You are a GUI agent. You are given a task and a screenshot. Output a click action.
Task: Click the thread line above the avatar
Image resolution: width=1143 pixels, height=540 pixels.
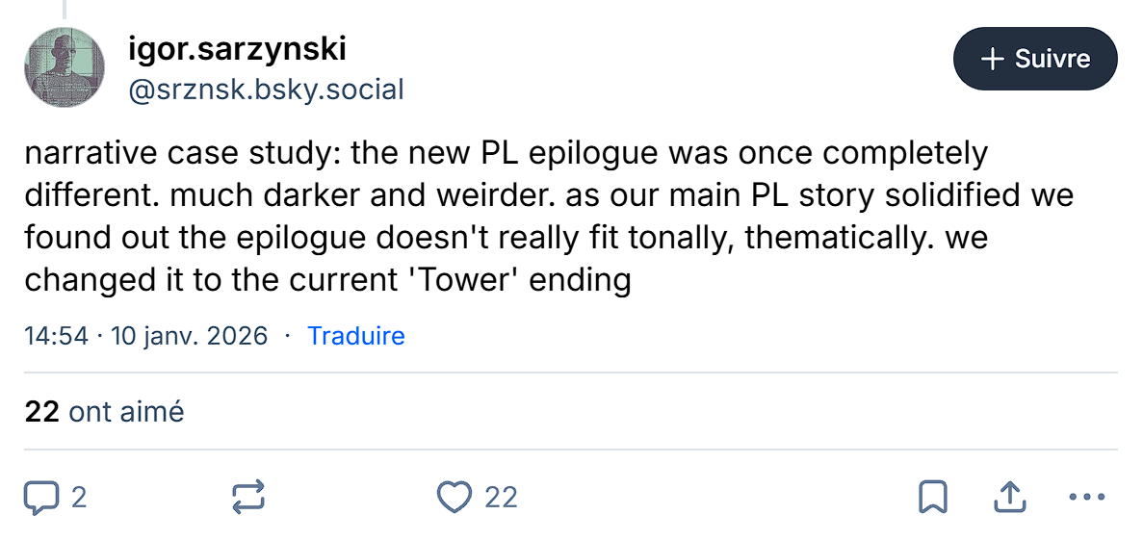(x=65, y=10)
